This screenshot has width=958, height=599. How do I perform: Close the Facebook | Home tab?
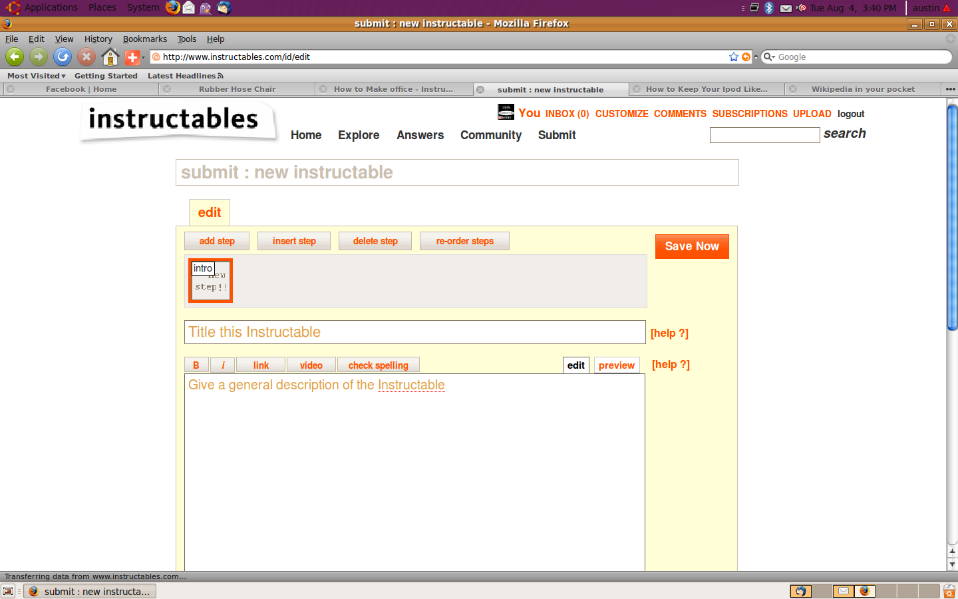11,89
